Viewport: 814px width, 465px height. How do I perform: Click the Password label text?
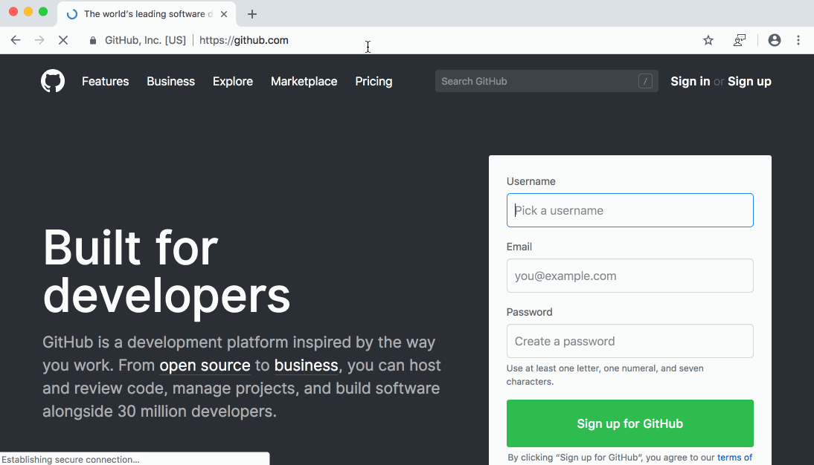tap(529, 312)
